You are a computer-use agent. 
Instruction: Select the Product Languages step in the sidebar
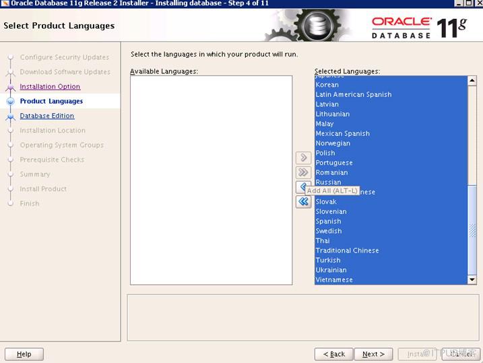tap(51, 101)
